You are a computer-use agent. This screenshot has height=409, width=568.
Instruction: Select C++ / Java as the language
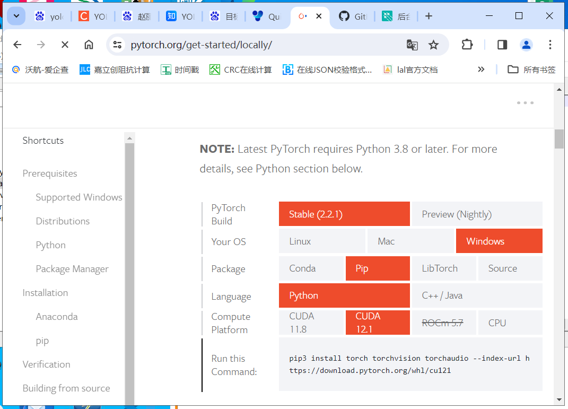[477, 295]
